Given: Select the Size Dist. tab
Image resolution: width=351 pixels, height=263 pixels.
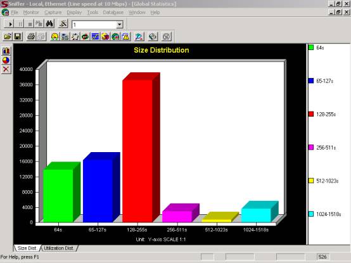Looking at the screenshot, I should point(27,248).
